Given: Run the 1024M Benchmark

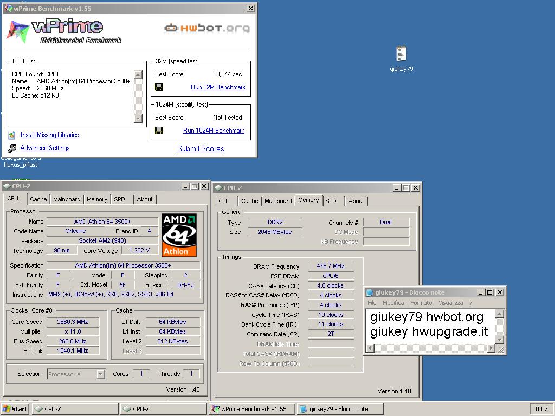Looking at the screenshot, I should [x=214, y=131].
